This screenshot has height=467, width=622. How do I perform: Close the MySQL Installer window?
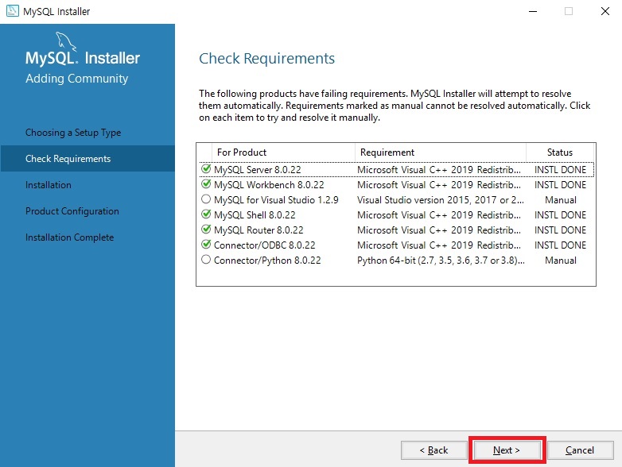605,11
